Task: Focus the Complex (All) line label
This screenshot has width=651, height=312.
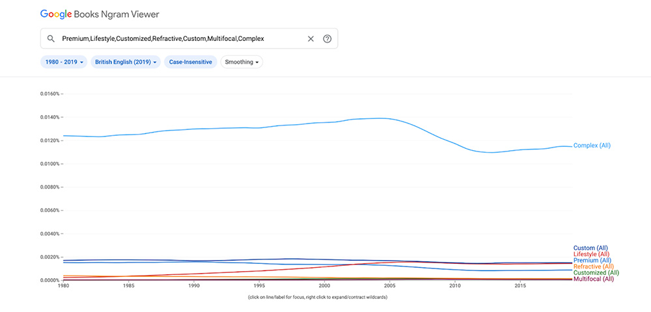Action: [592, 146]
